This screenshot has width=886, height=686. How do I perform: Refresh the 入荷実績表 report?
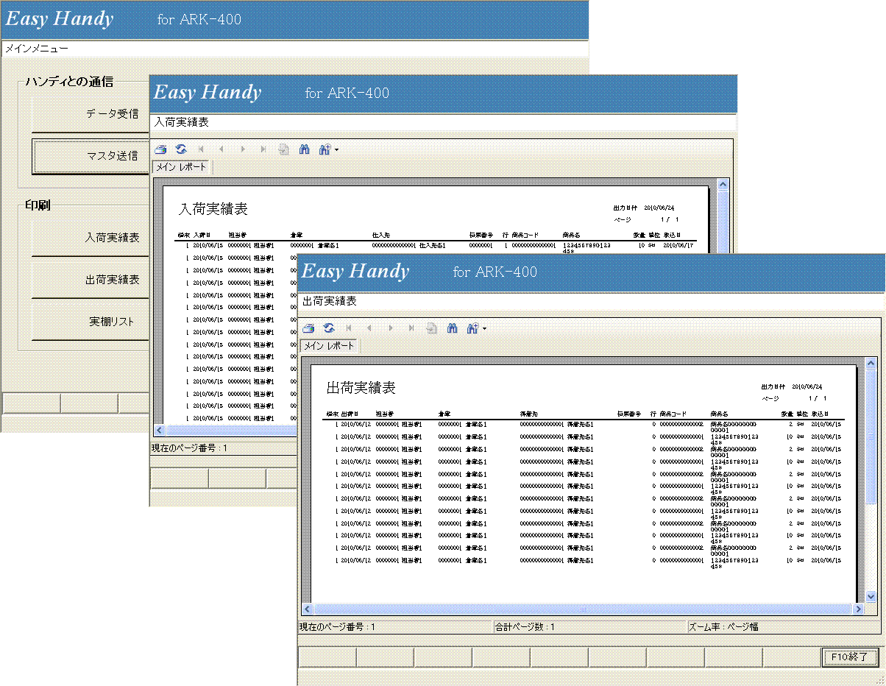click(181, 149)
